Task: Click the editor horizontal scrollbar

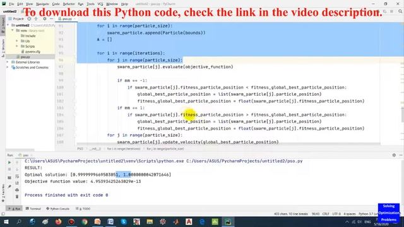Action: 229,144
